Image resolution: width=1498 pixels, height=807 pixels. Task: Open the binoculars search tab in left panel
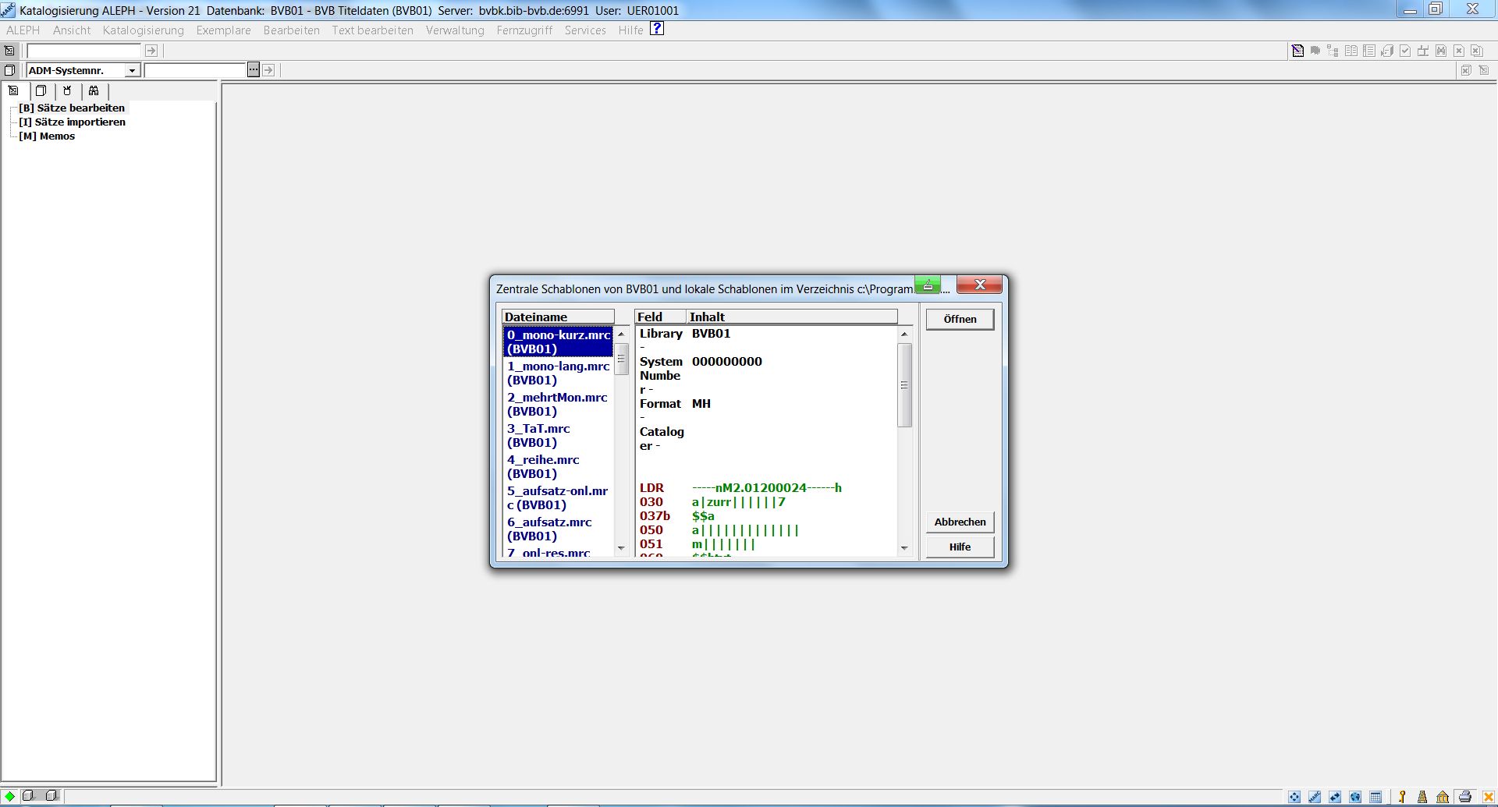click(x=94, y=90)
